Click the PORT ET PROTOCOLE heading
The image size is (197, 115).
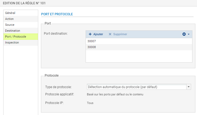[57, 14]
